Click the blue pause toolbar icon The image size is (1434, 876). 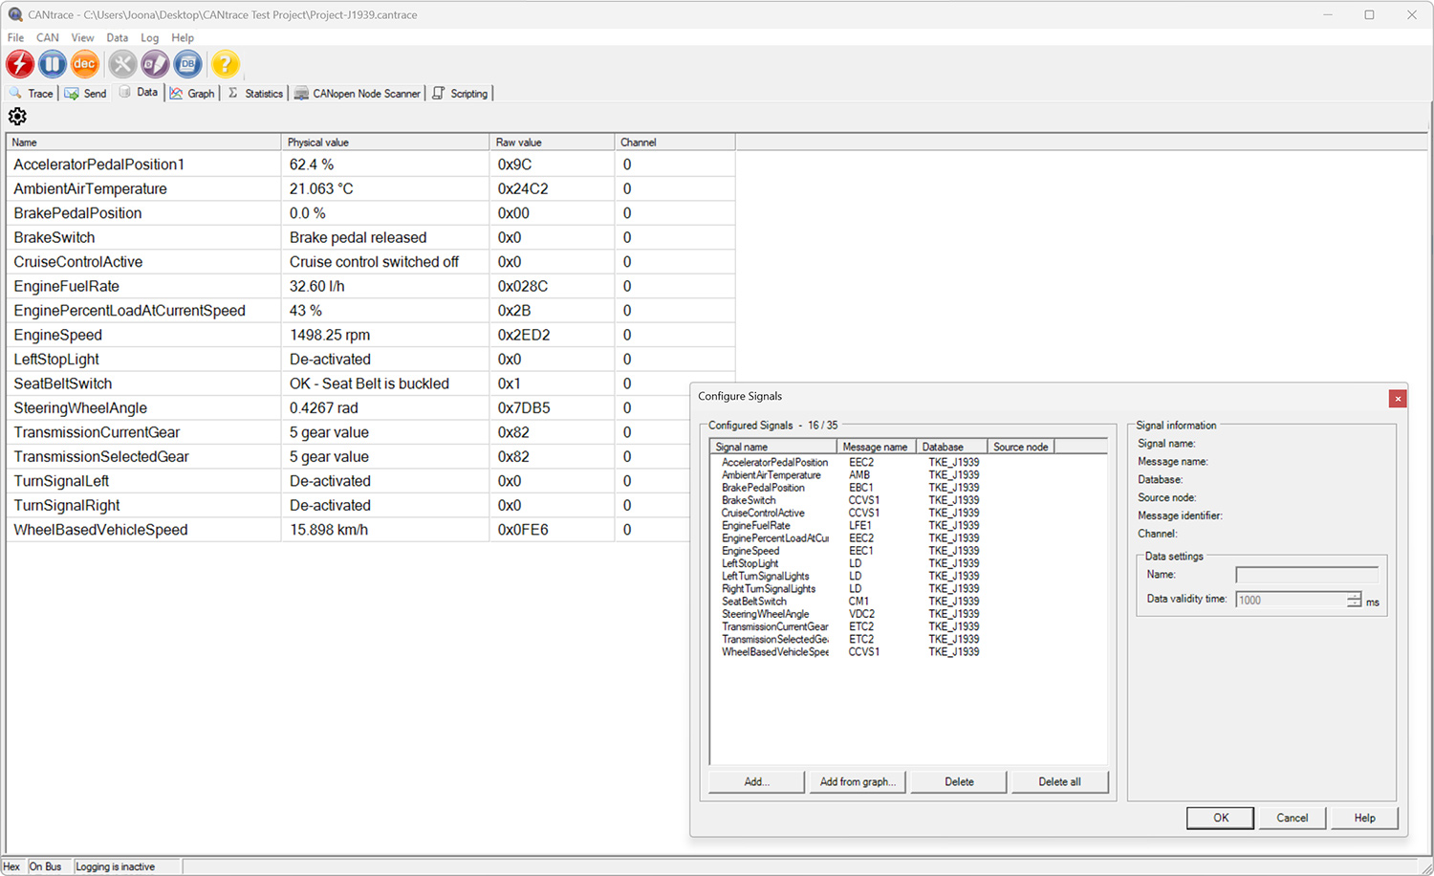tap(53, 64)
